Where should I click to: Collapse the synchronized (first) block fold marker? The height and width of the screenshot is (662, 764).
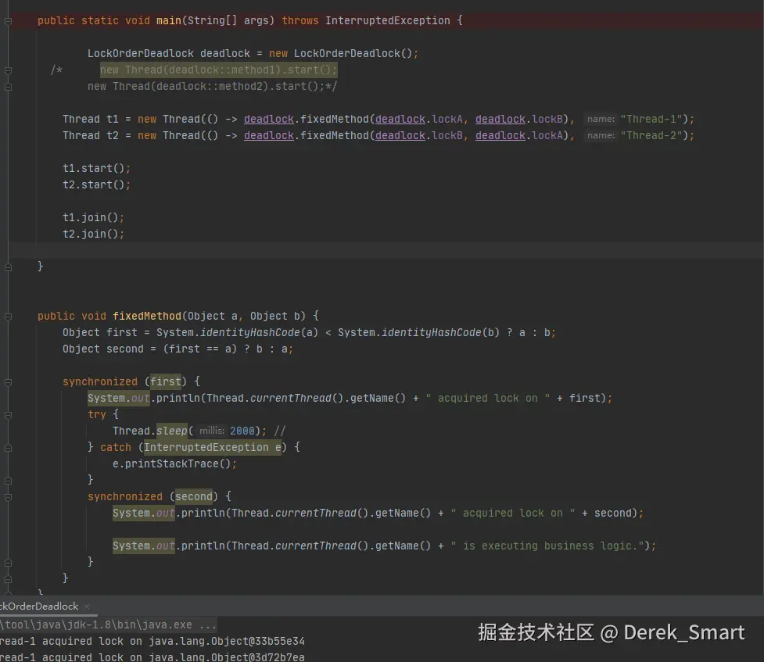pos(9,382)
